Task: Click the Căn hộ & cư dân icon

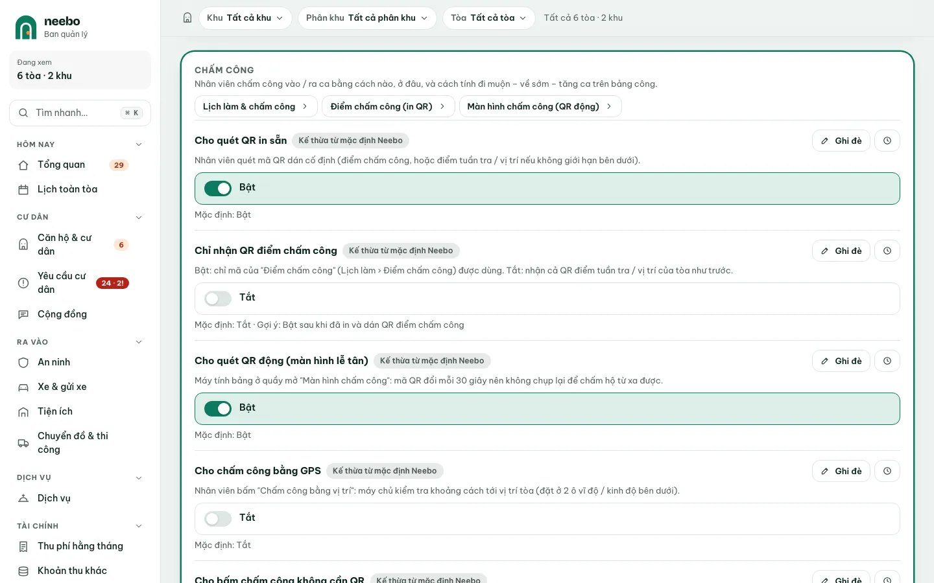Action: 23,245
